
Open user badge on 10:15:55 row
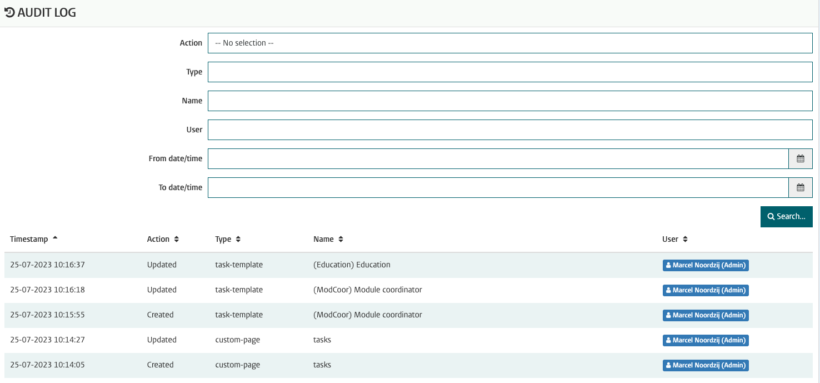click(x=706, y=315)
